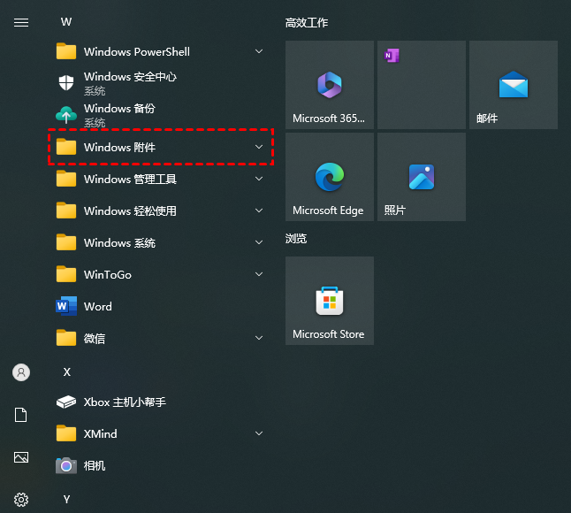
Task: Select the Word app label
Action: pos(98,306)
